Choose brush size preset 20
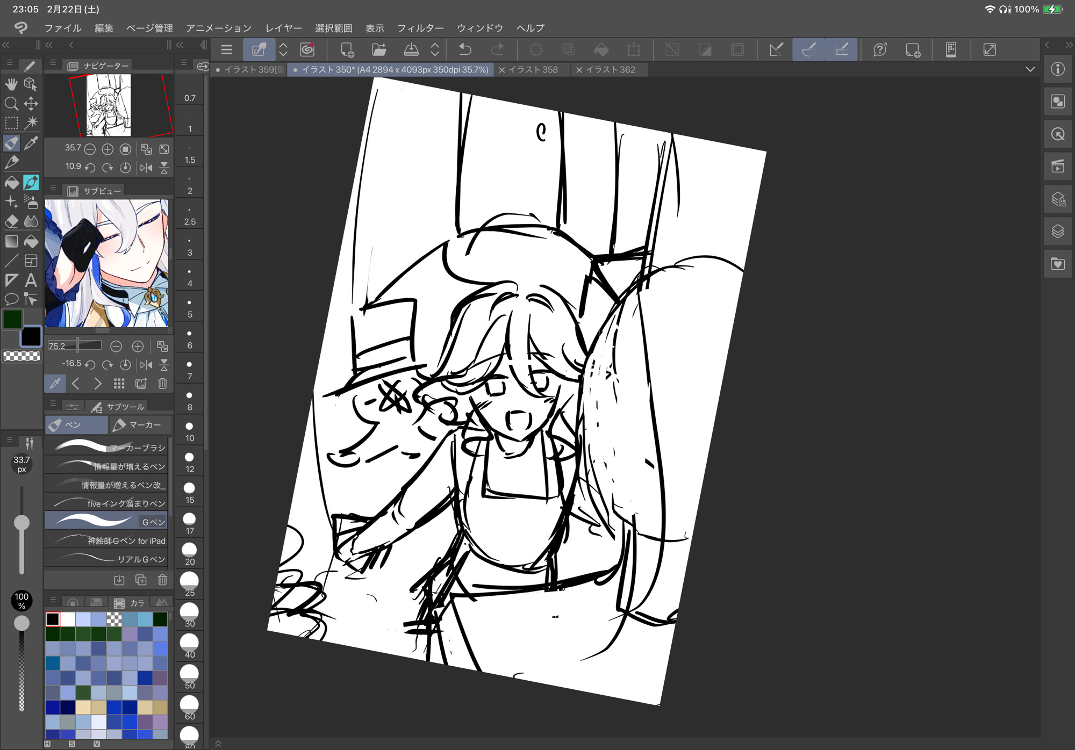1075x750 pixels. pyautogui.click(x=189, y=554)
